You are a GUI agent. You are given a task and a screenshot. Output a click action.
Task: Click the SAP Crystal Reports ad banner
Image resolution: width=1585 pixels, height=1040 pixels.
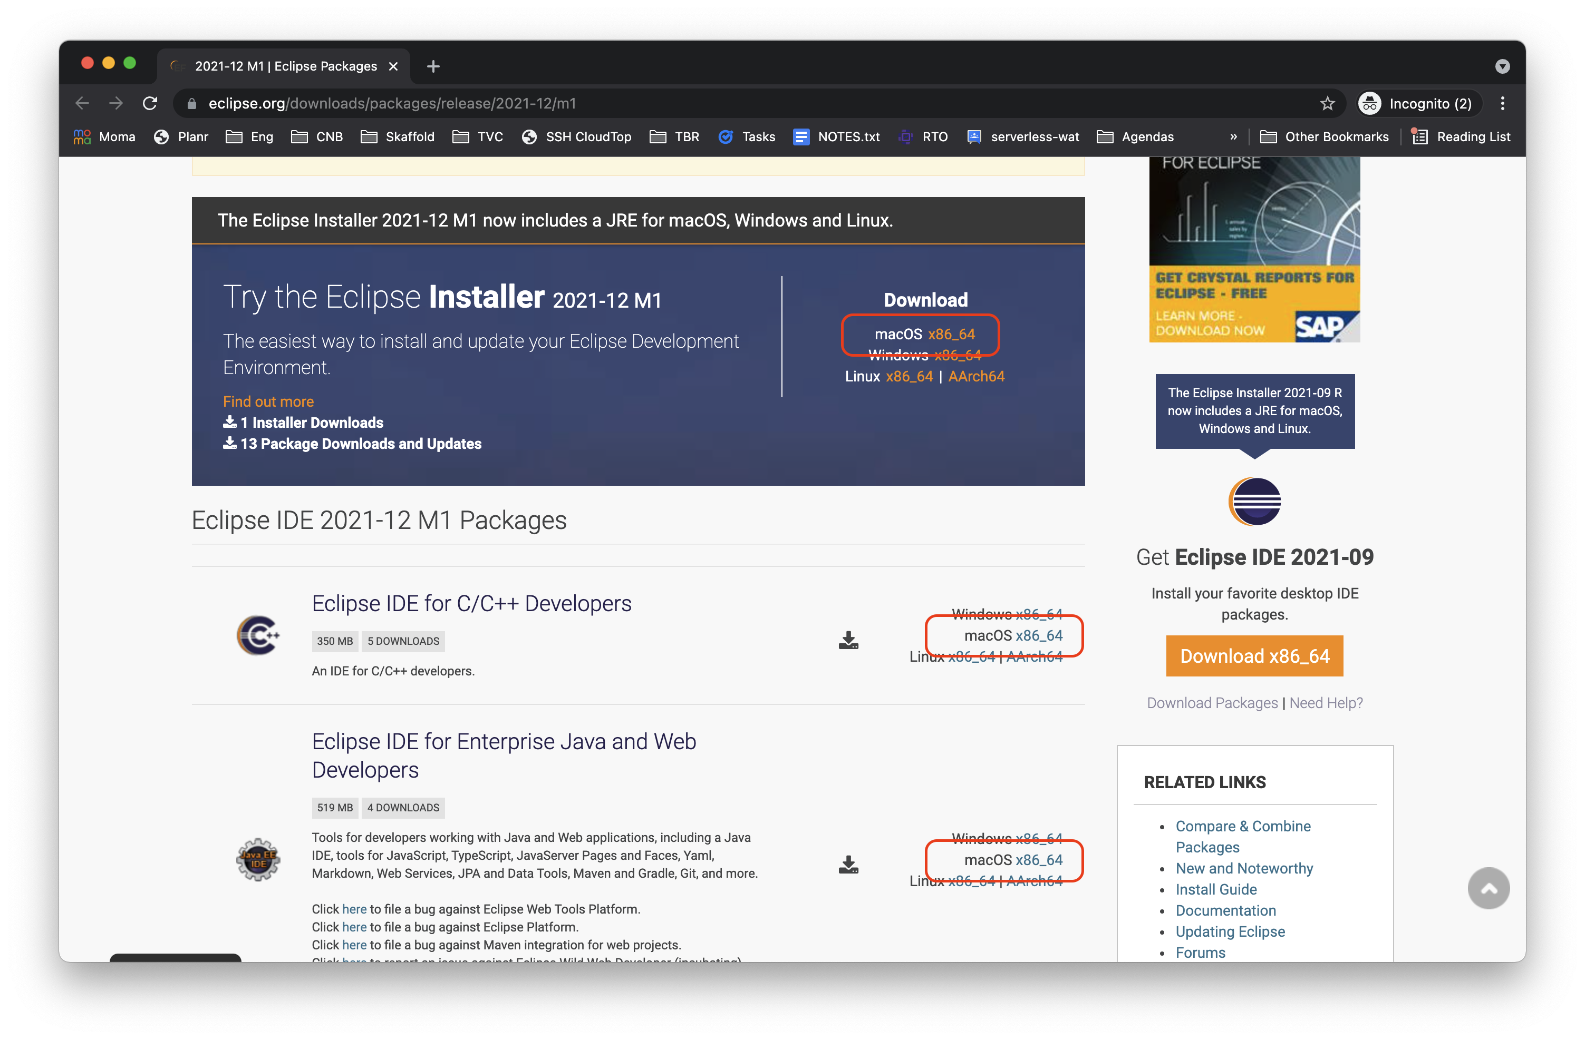pyautogui.click(x=1254, y=250)
